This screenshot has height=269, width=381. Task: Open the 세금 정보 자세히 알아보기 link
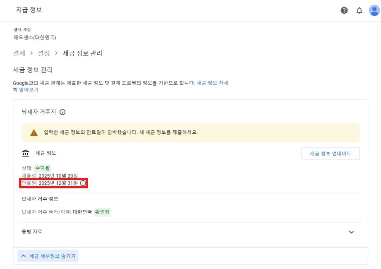tap(212, 83)
